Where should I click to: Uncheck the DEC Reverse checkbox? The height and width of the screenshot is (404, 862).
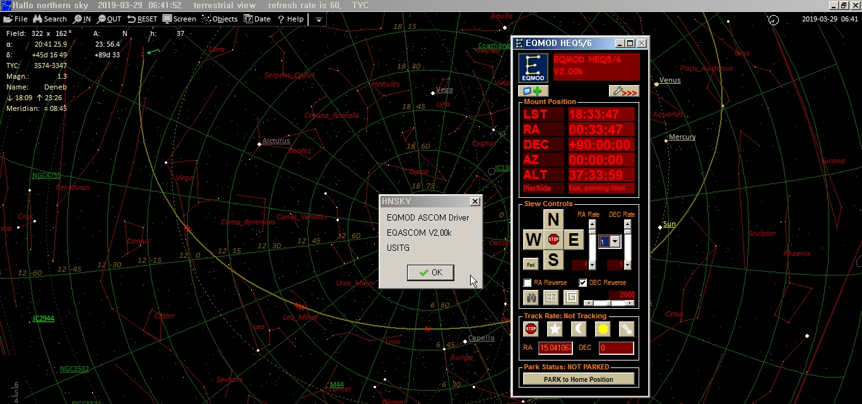(x=582, y=283)
